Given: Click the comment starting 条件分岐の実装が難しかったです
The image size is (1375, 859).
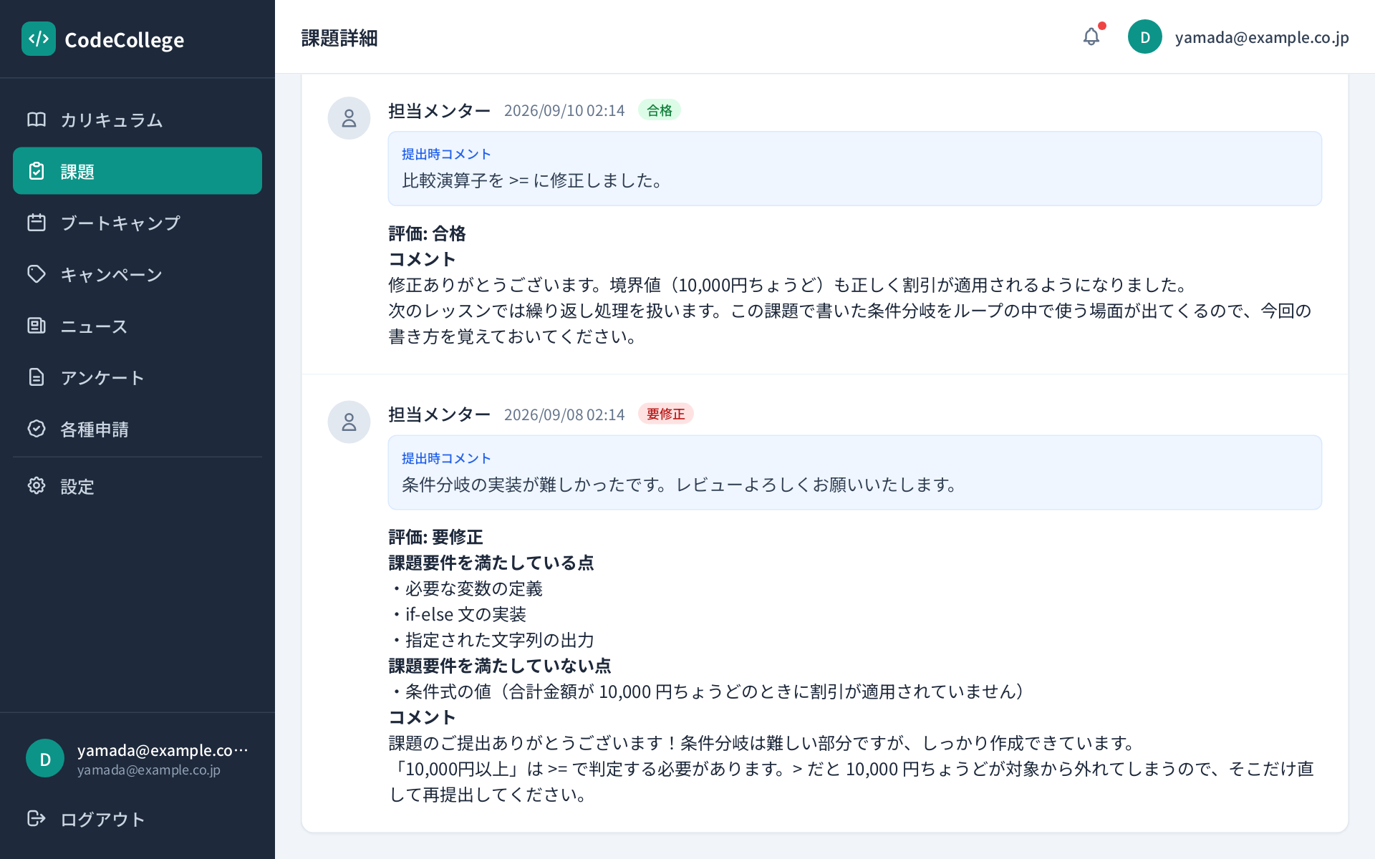Looking at the screenshot, I should (x=681, y=485).
